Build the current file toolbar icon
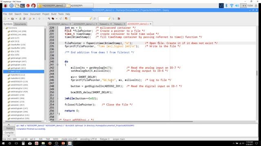This screenshot has height=146, width=261. point(53,19)
